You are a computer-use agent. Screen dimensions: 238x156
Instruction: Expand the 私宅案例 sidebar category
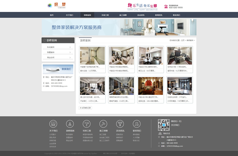(58, 47)
